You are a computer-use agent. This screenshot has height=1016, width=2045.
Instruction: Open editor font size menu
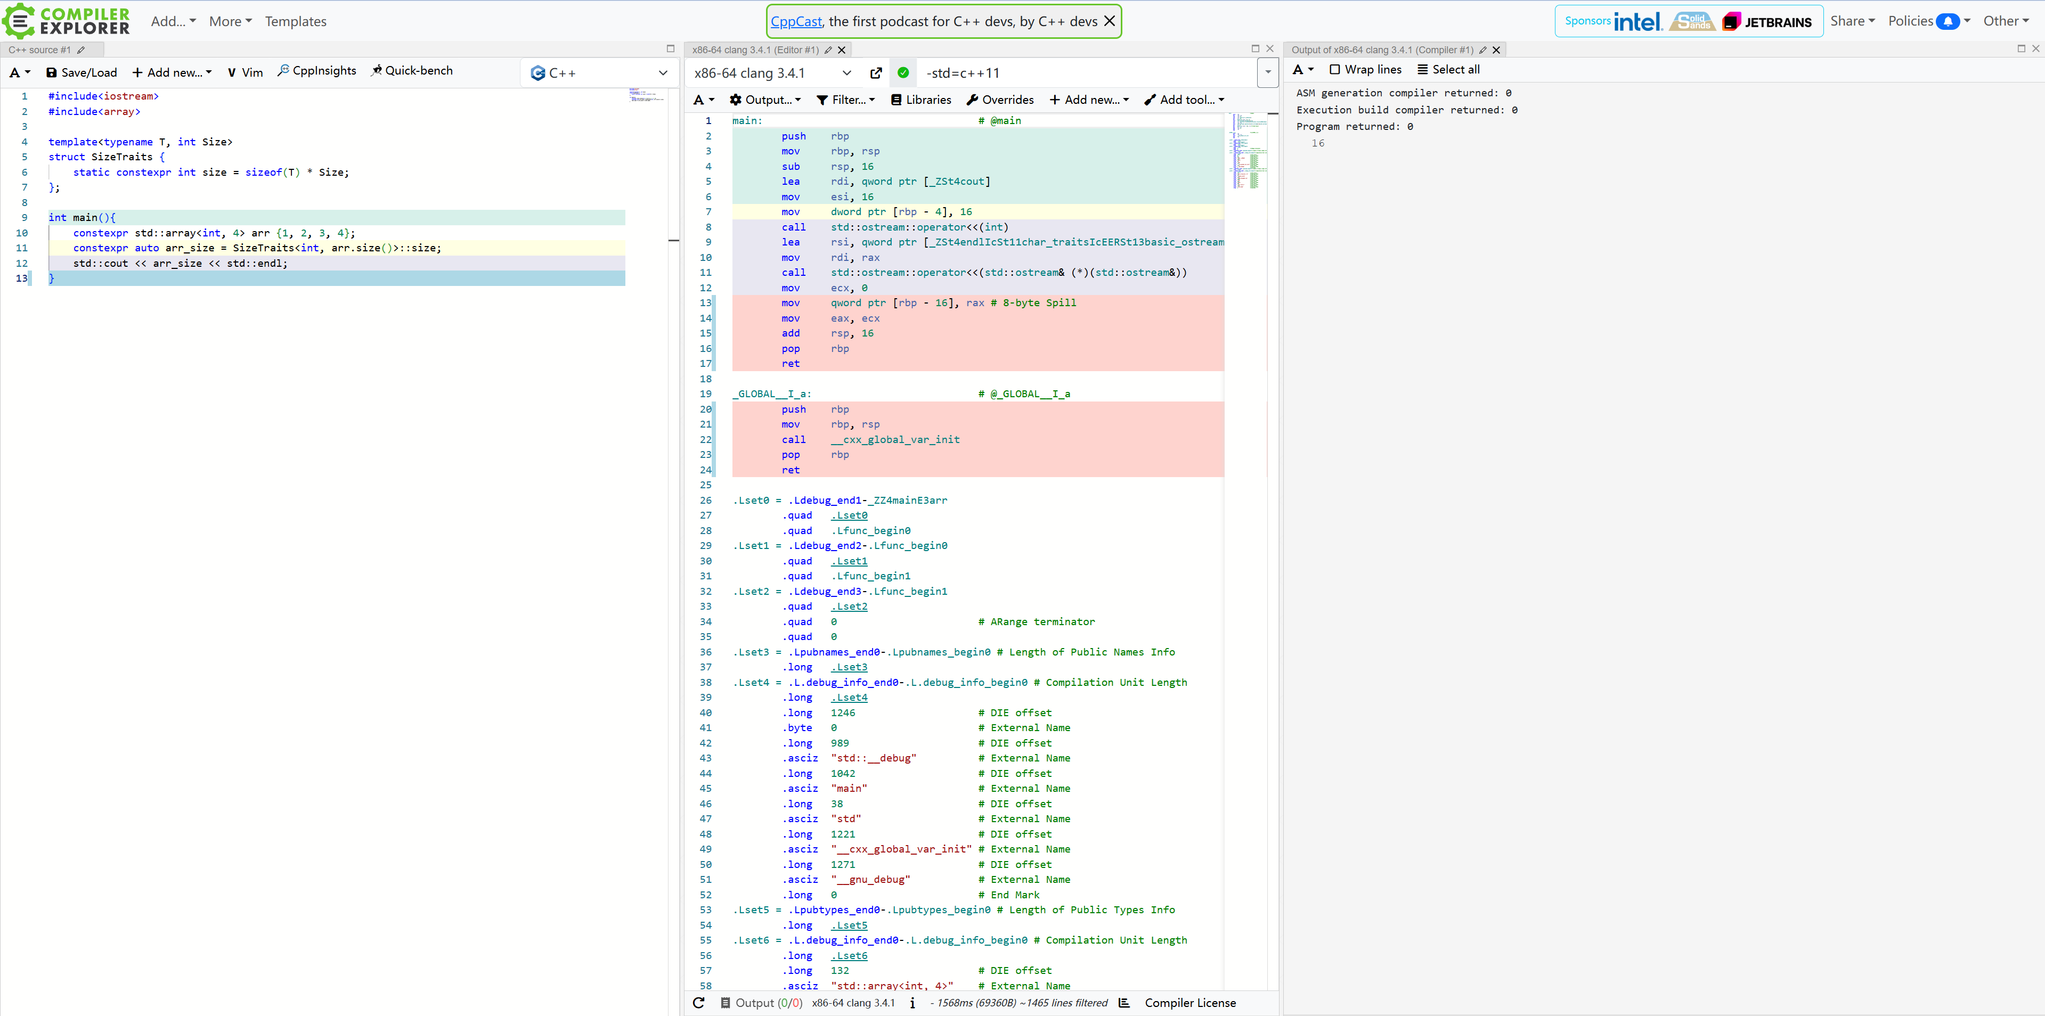click(20, 72)
